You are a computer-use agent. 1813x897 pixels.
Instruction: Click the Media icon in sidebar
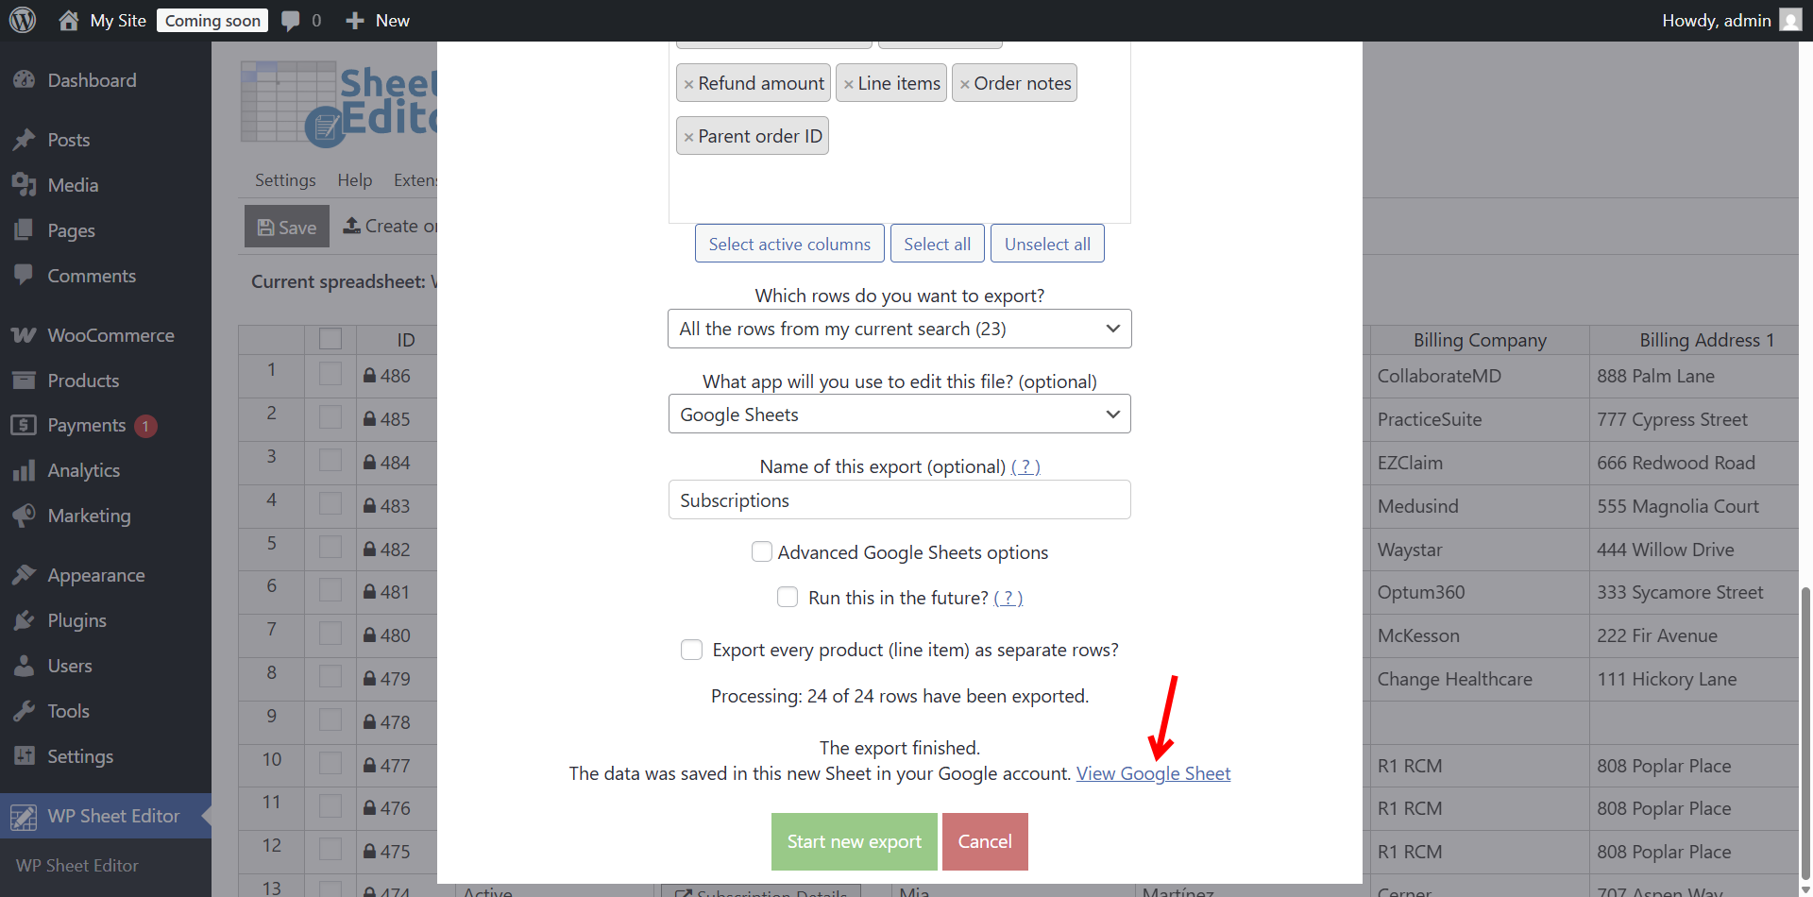(x=25, y=185)
